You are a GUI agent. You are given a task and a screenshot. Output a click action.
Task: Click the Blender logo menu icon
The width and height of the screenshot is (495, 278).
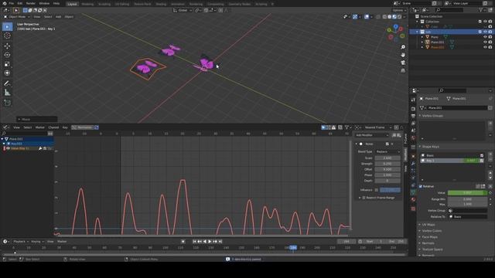tap(5, 3)
